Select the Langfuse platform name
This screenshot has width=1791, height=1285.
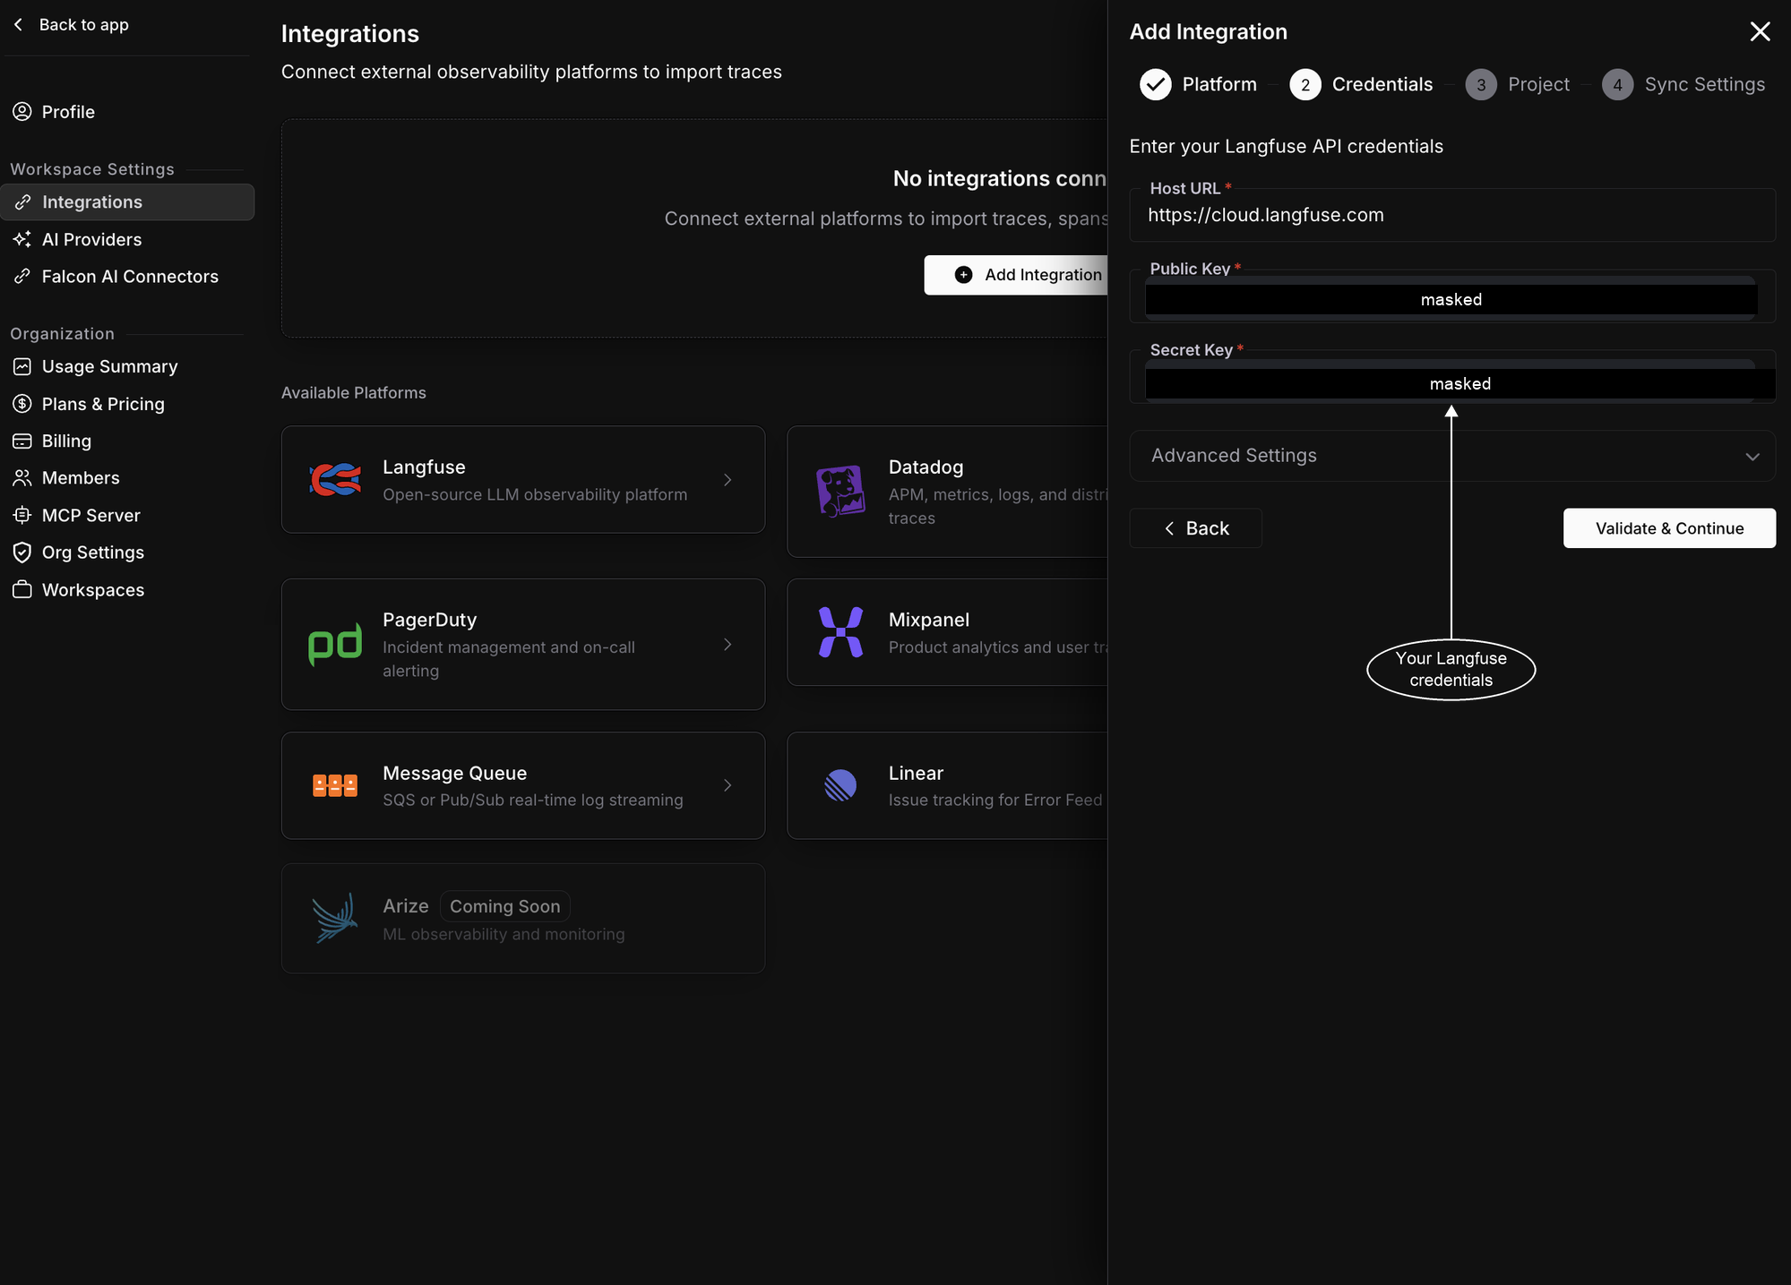coord(424,467)
